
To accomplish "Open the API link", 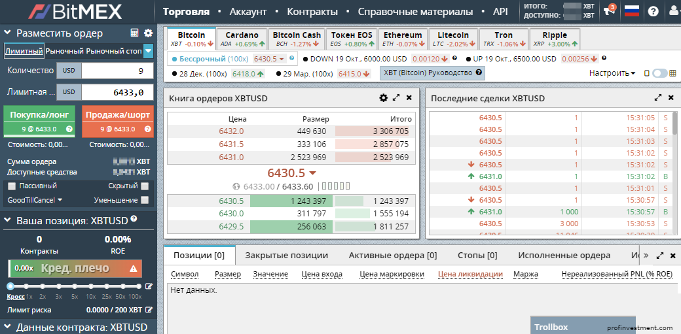I will (x=500, y=12).
